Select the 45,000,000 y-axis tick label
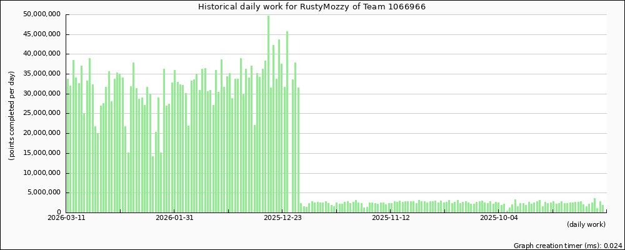This screenshot has height=250, width=625. (41, 34)
